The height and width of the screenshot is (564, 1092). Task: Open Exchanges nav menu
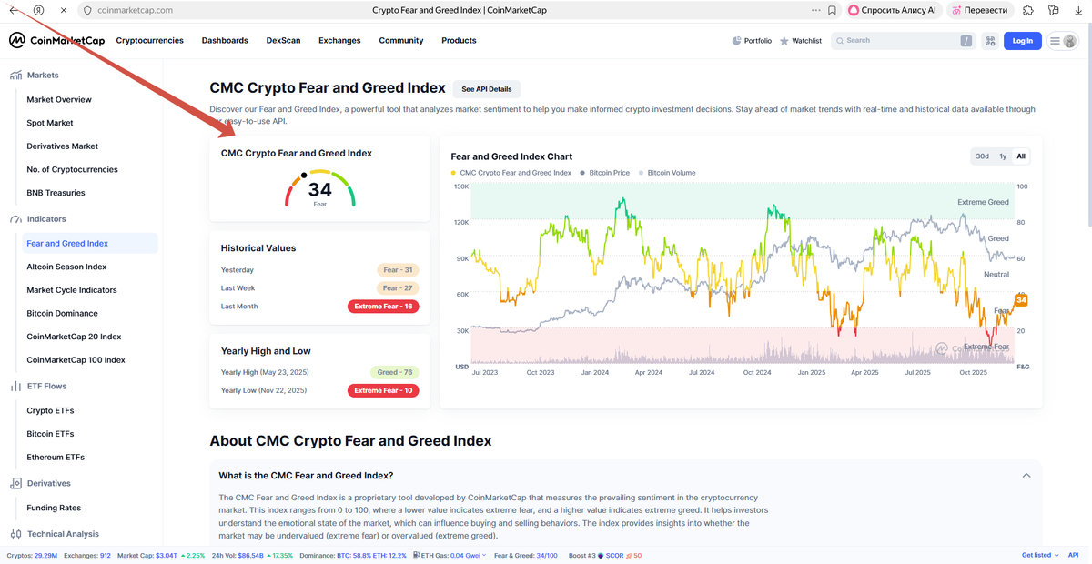339,41
